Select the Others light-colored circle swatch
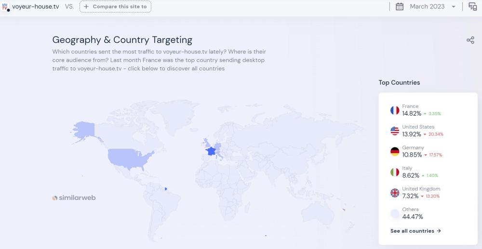 pyautogui.click(x=395, y=213)
